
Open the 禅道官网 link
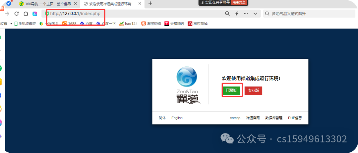(x=253, y=118)
